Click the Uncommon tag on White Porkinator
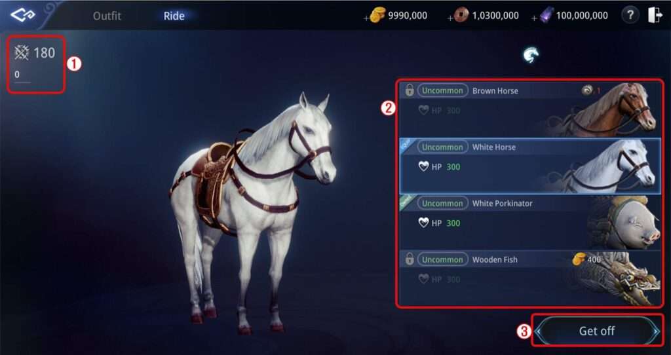 point(442,203)
